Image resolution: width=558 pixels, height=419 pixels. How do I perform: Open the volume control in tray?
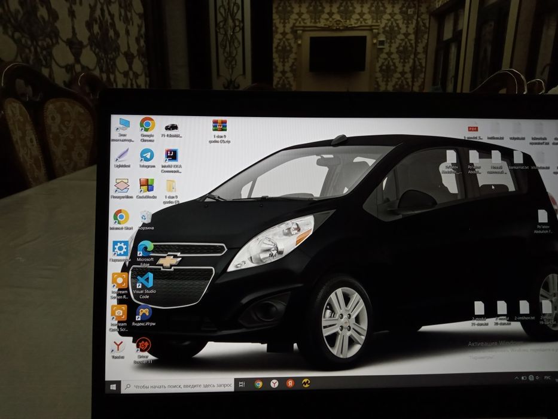[537, 377]
